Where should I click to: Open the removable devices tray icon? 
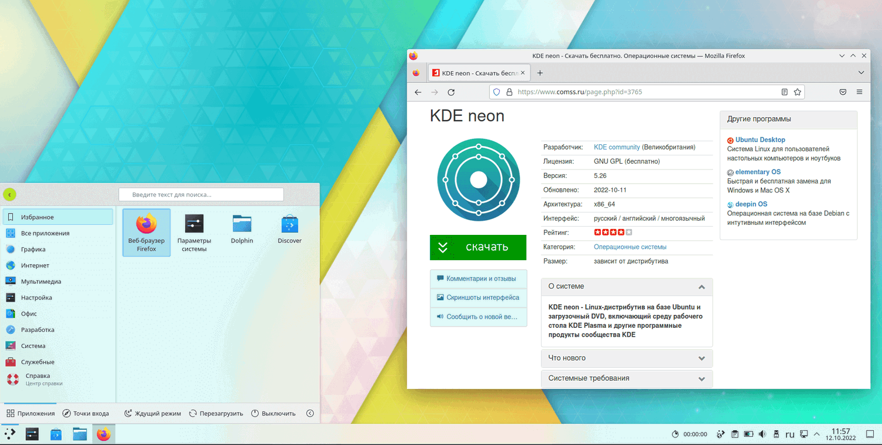pos(776,434)
